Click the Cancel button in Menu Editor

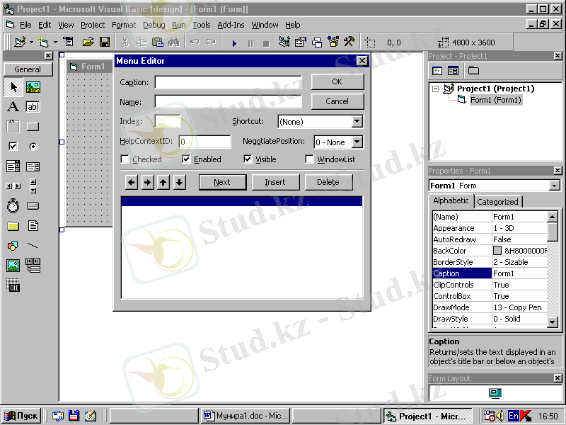(x=337, y=101)
